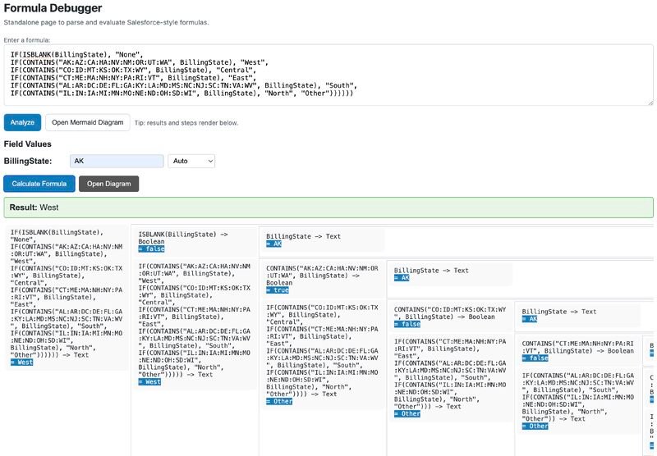Click the root IF(ISBLANK formula step card
This screenshot has height=456, width=657.
pos(67,298)
